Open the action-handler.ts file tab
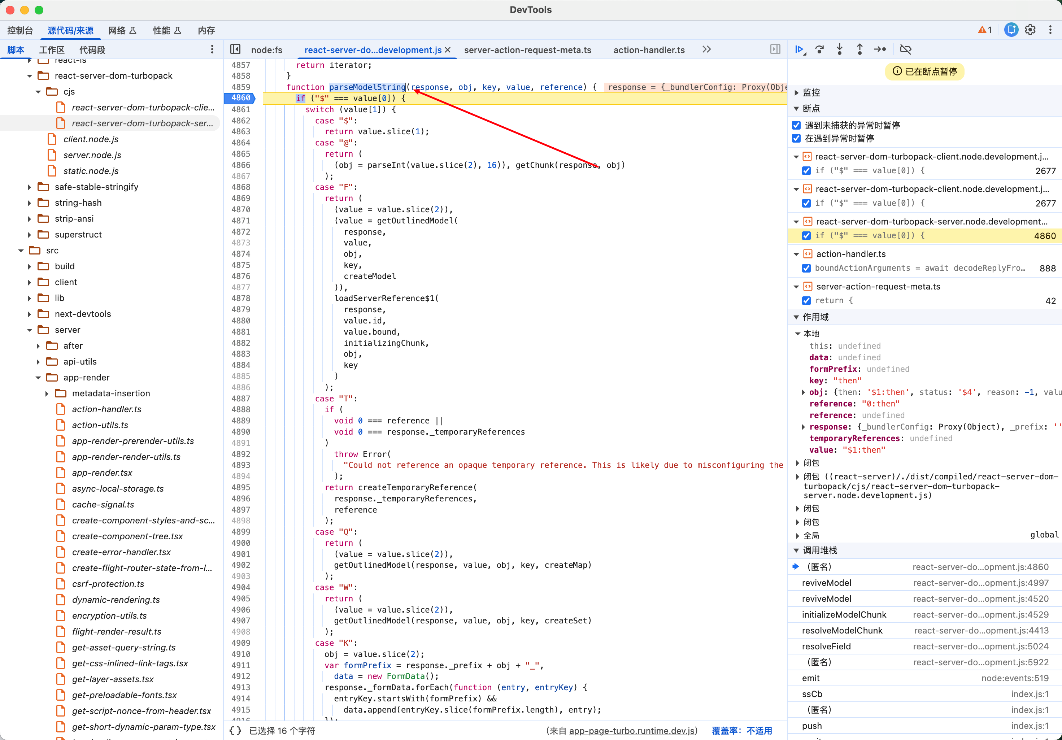This screenshot has height=740, width=1062. click(x=649, y=50)
